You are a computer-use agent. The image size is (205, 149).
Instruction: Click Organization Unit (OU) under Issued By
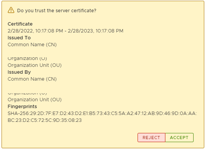point(35,100)
